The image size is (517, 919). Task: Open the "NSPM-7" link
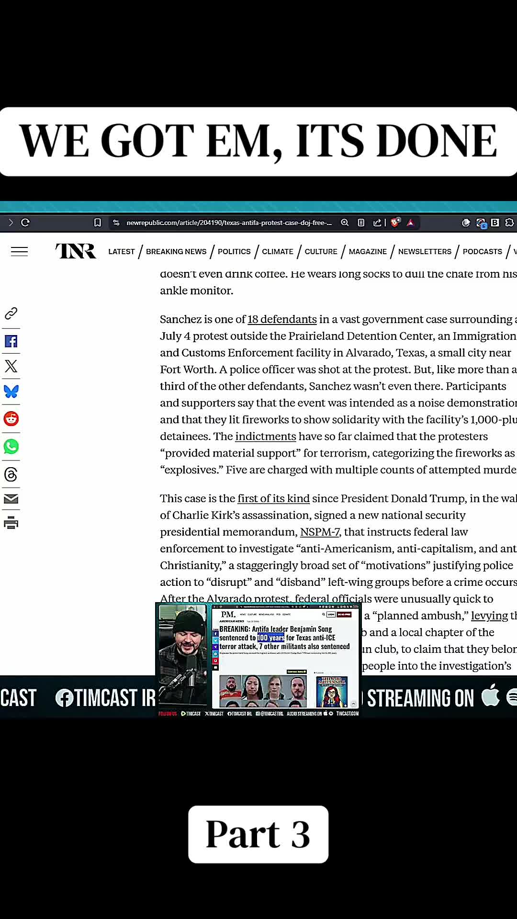pyautogui.click(x=320, y=532)
